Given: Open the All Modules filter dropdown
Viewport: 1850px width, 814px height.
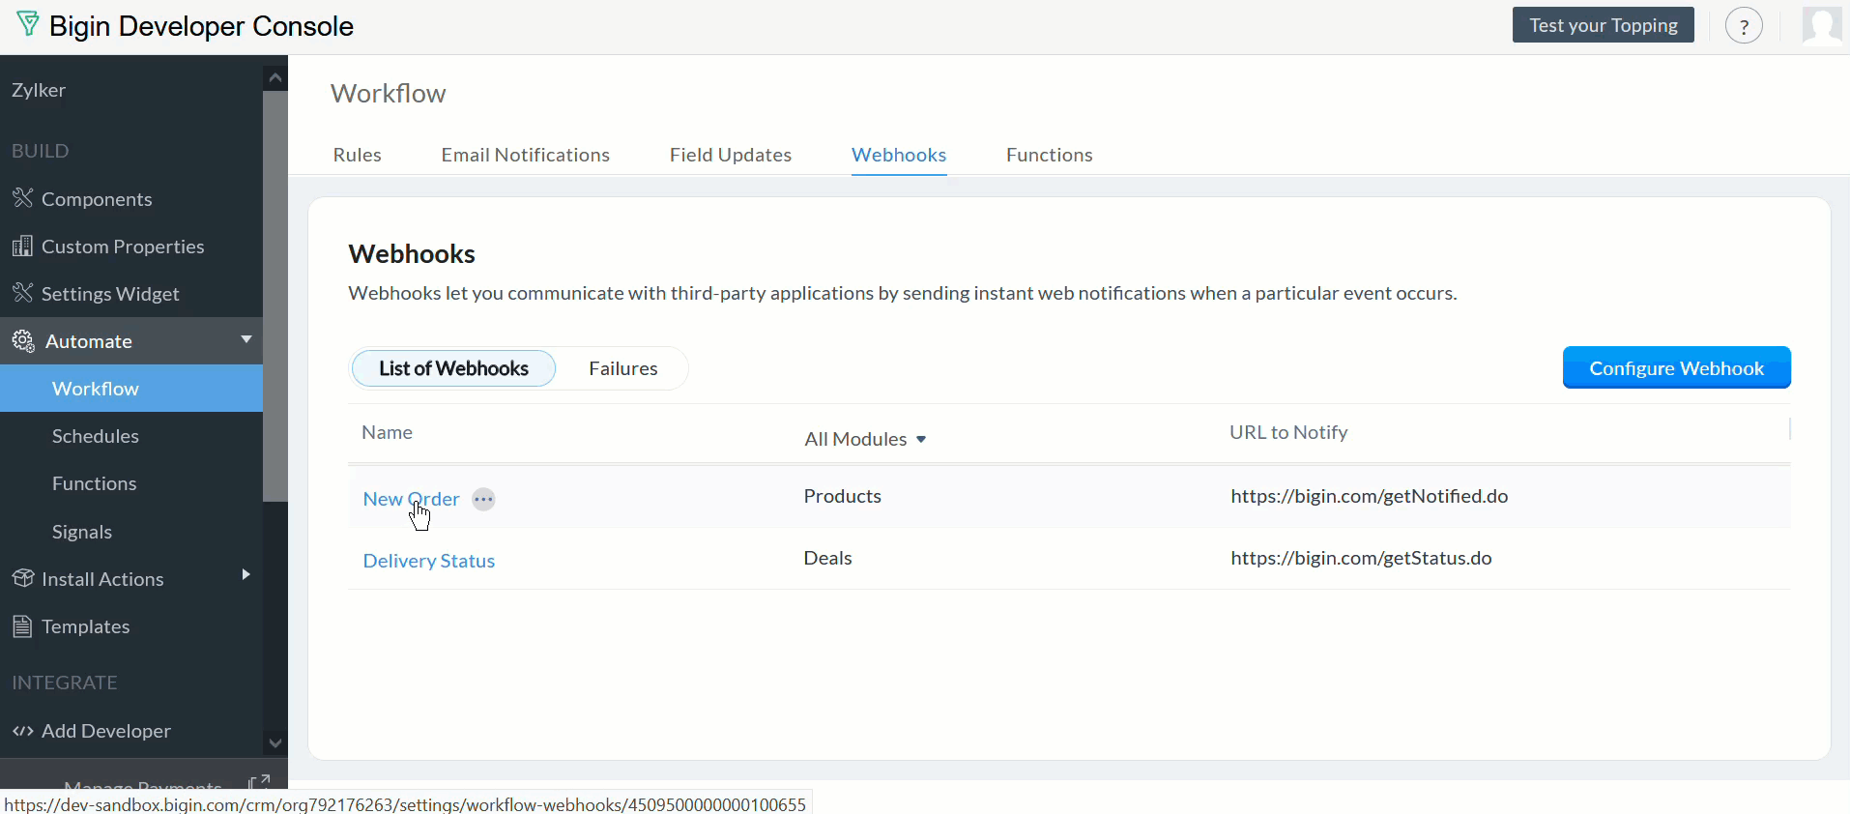Looking at the screenshot, I should 865,439.
